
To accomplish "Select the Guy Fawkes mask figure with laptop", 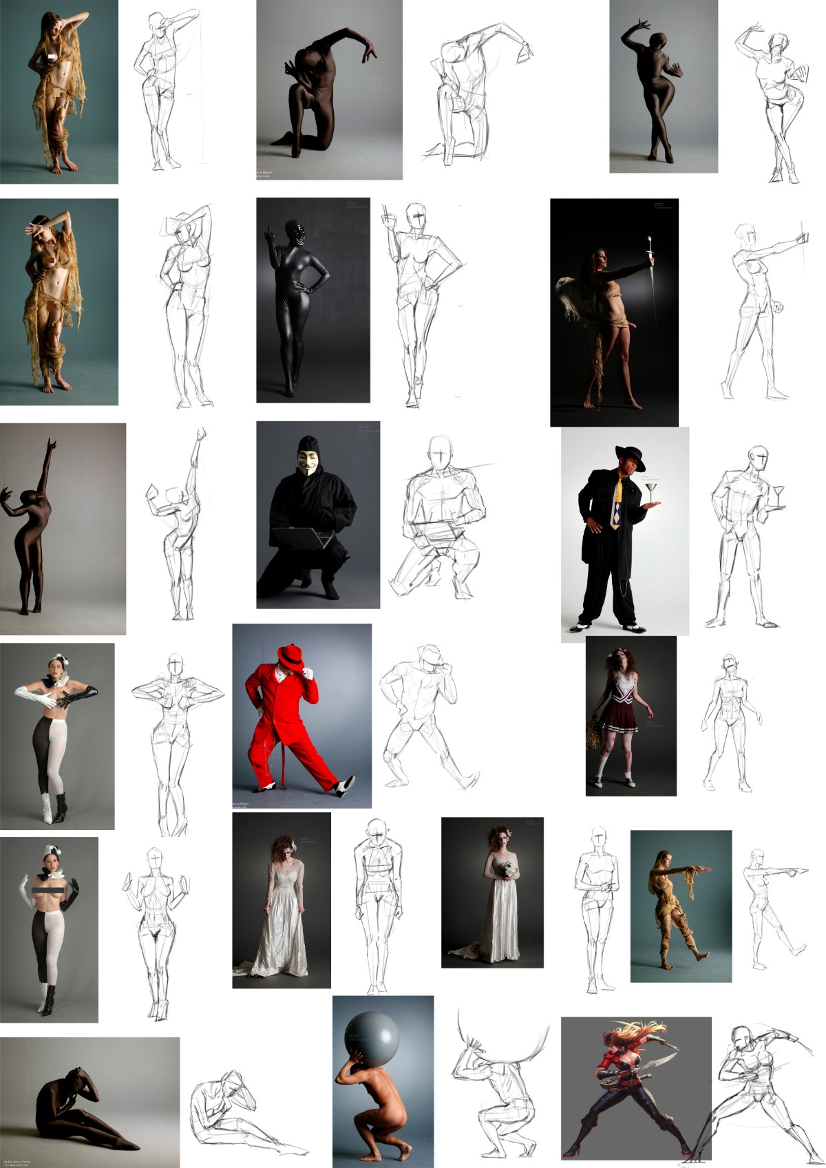I will coord(318,515).
